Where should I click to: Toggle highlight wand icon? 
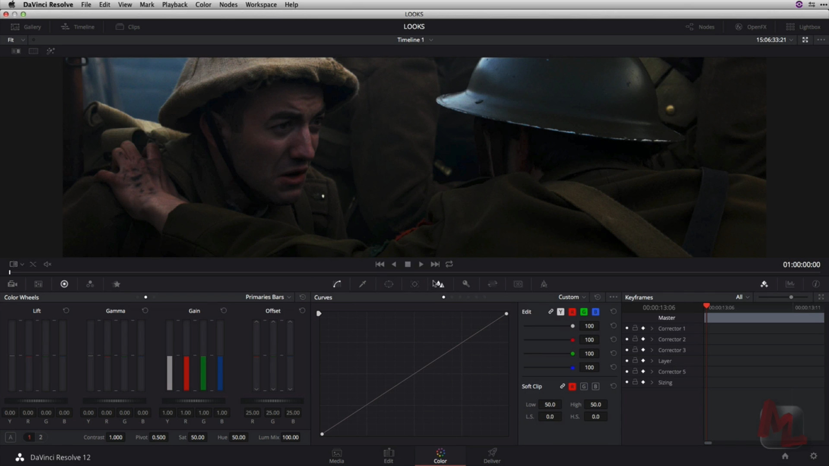pyautogui.click(x=51, y=51)
